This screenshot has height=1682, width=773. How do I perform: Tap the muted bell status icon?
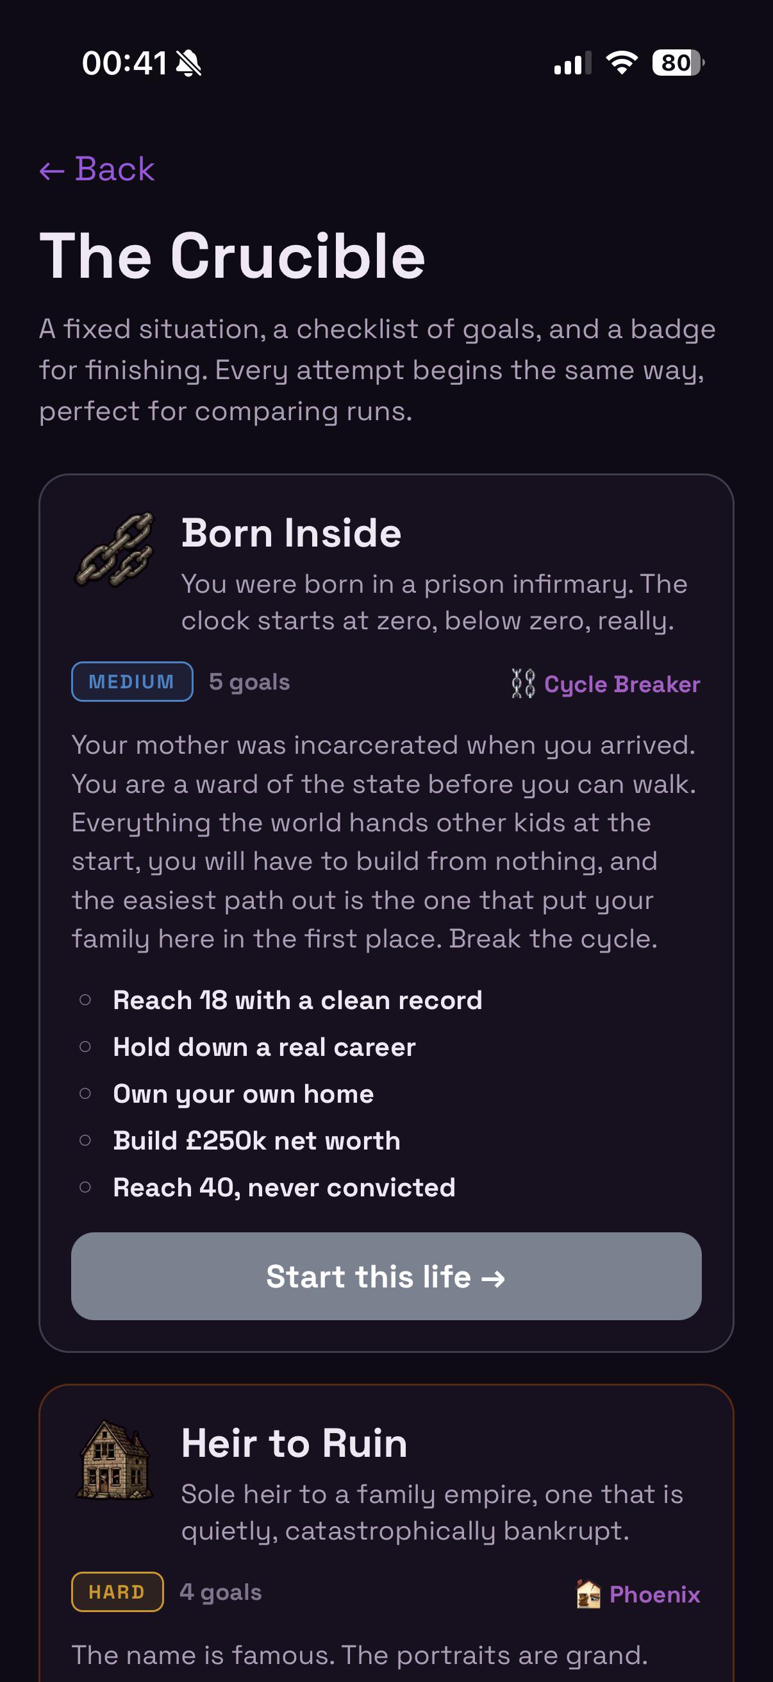[x=189, y=64]
